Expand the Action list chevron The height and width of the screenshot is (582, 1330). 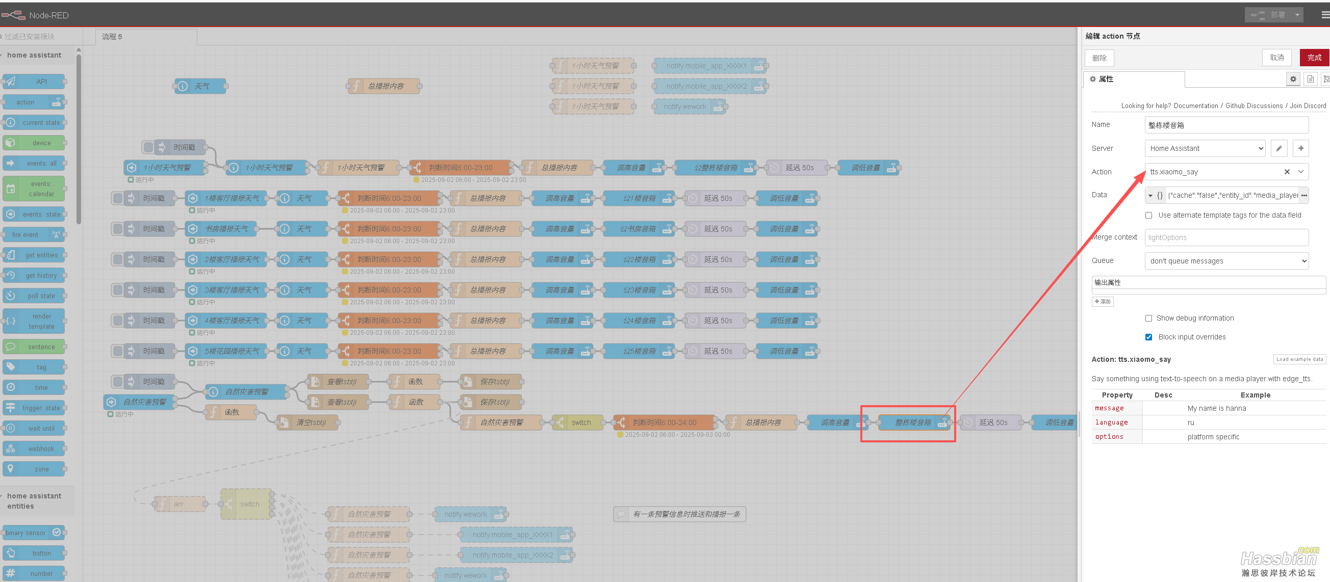pos(1300,172)
